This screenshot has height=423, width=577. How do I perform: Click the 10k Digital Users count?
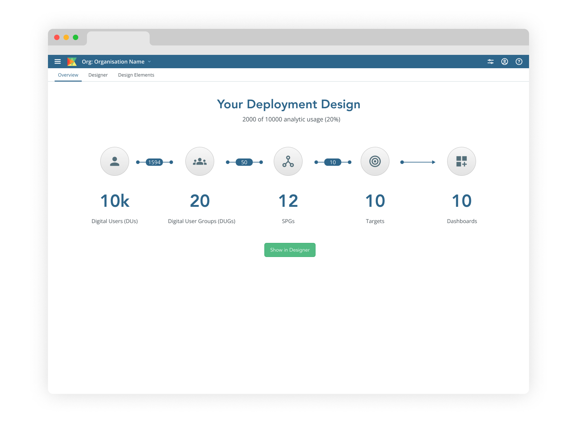tap(115, 201)
